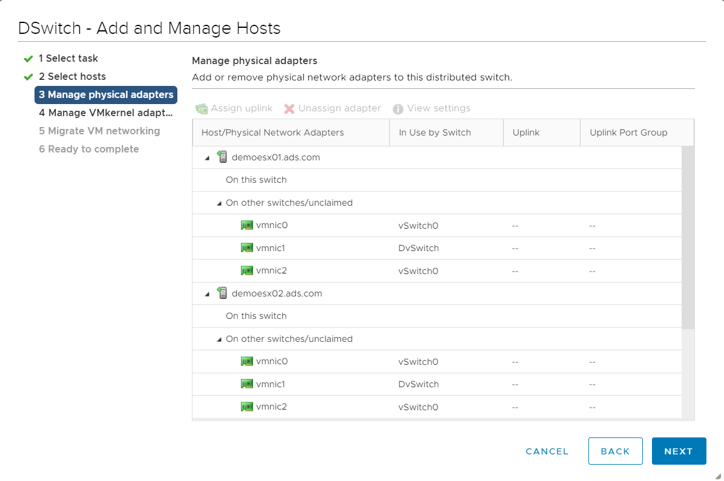Collapse 'On other switches/unclaimed' under demoesx01
The height and width of the screenshot is (481, 724).
(219, 203)
